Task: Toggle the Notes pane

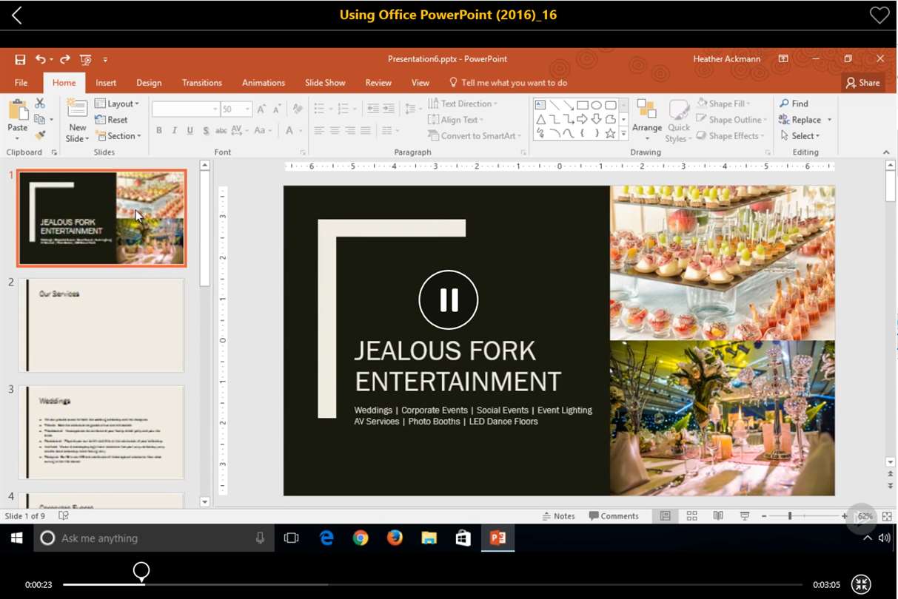Action: pyautogui.click(x=559, y=516)
